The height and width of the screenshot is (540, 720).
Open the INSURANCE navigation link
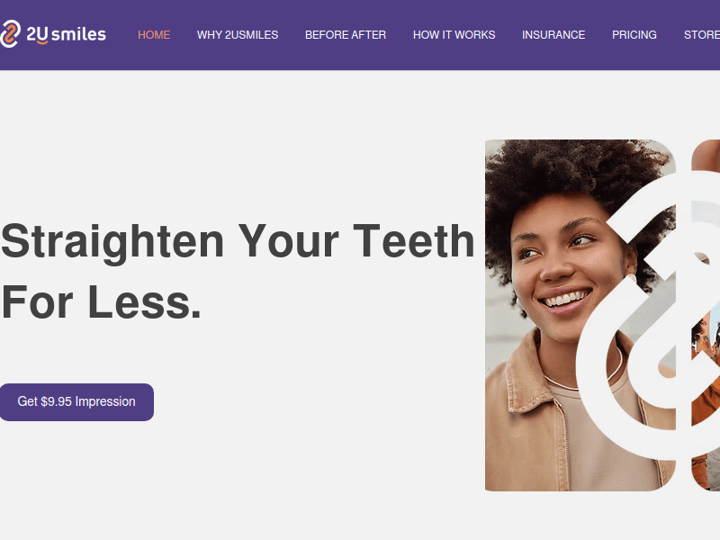pyautogui.click(x=553, y=35)
